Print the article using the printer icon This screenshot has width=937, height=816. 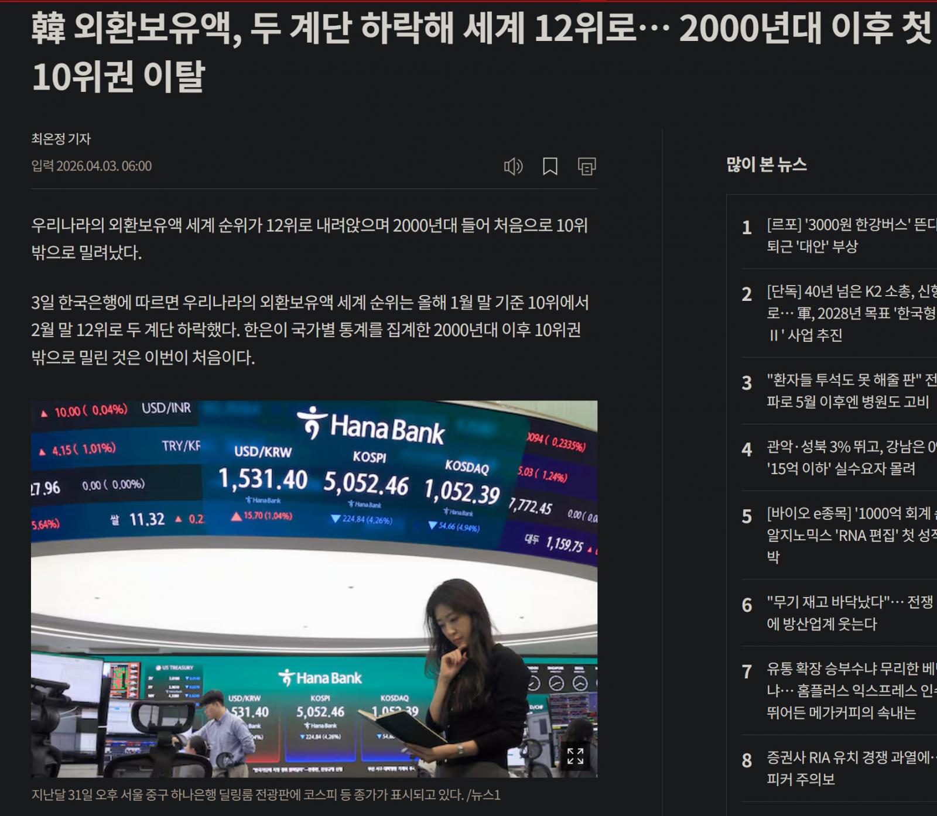pyautogui.click(x=587, y=167)
